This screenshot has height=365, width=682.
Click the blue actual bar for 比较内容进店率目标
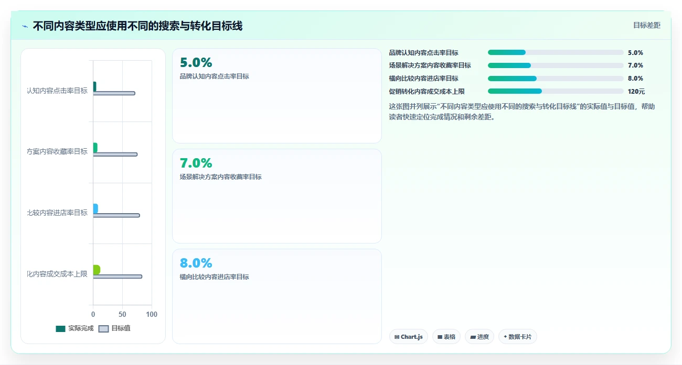95,208
